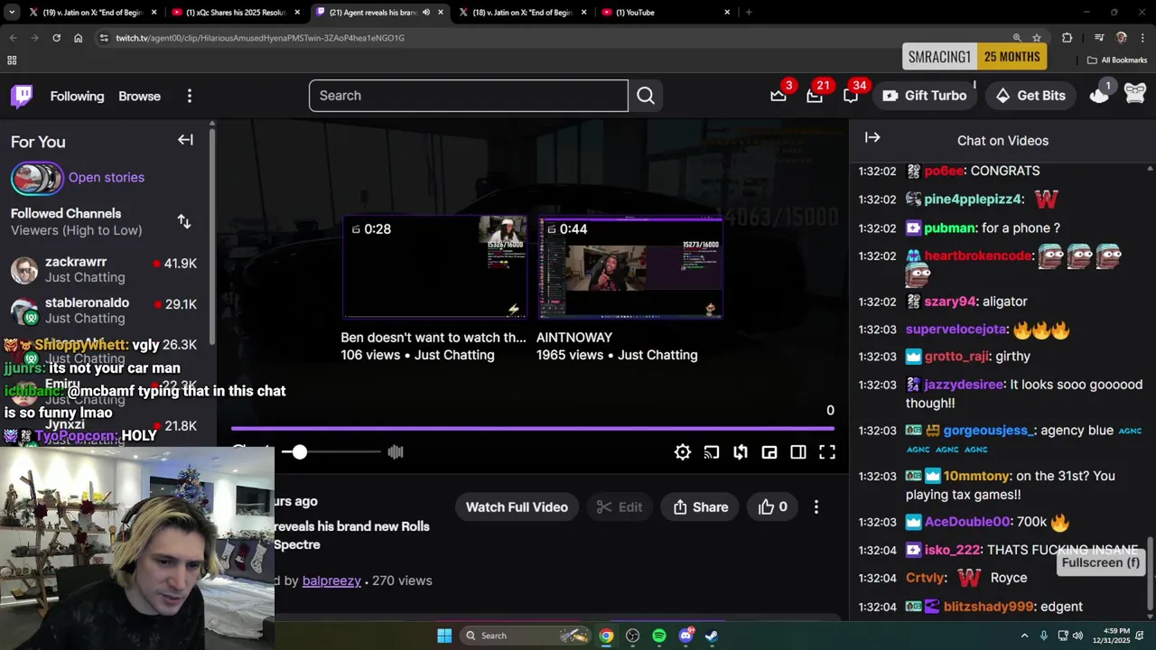Open balpreezy profile link

pyautogui.click(x=331, y=580)
